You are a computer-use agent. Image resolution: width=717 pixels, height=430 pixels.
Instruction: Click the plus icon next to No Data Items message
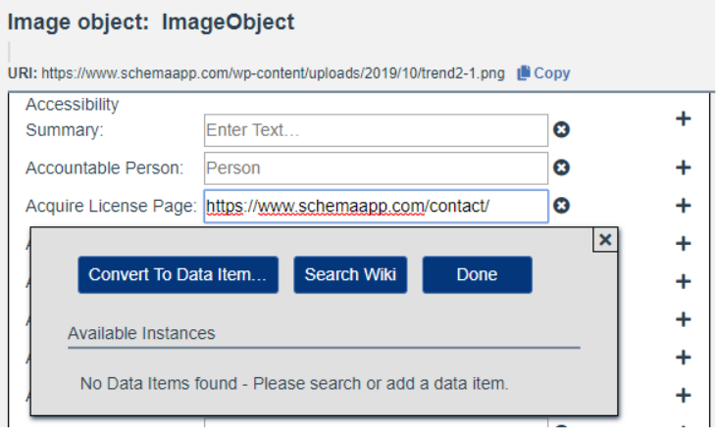pyautogui.click(x=684, y=395)
